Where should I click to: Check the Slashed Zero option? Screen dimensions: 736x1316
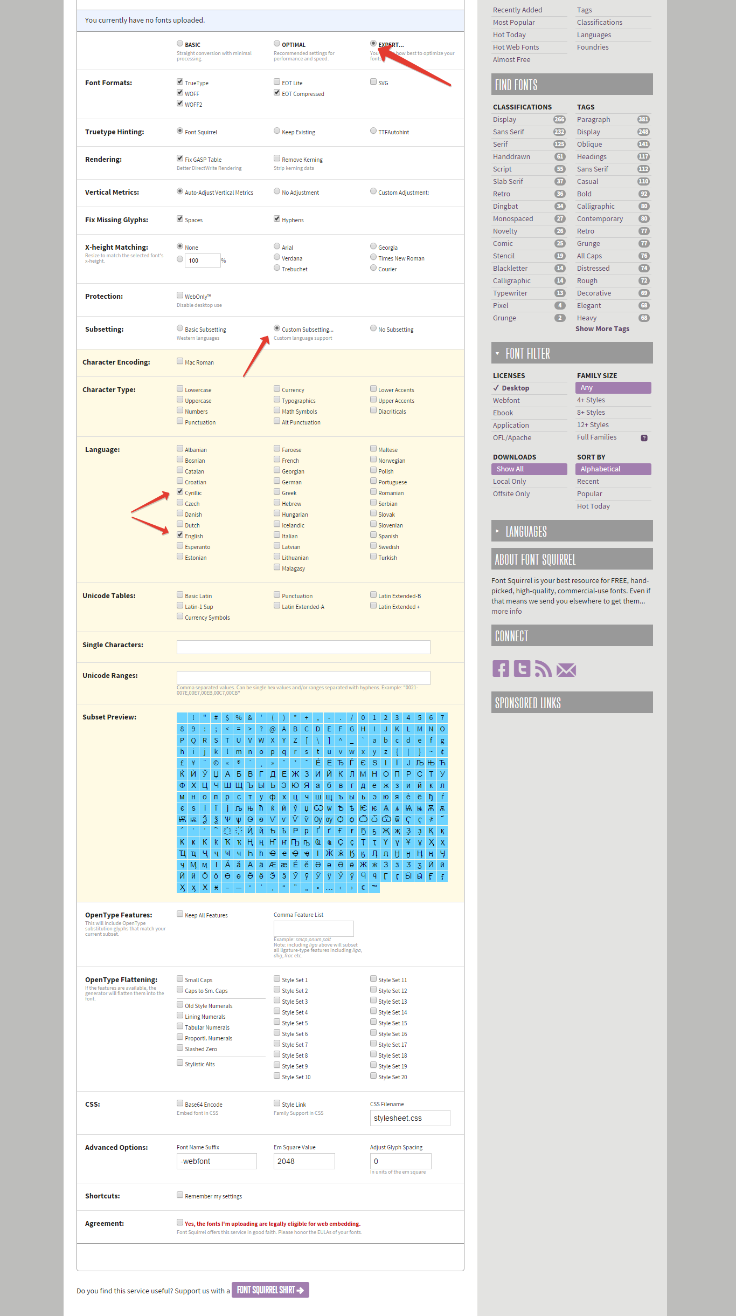180,1047
